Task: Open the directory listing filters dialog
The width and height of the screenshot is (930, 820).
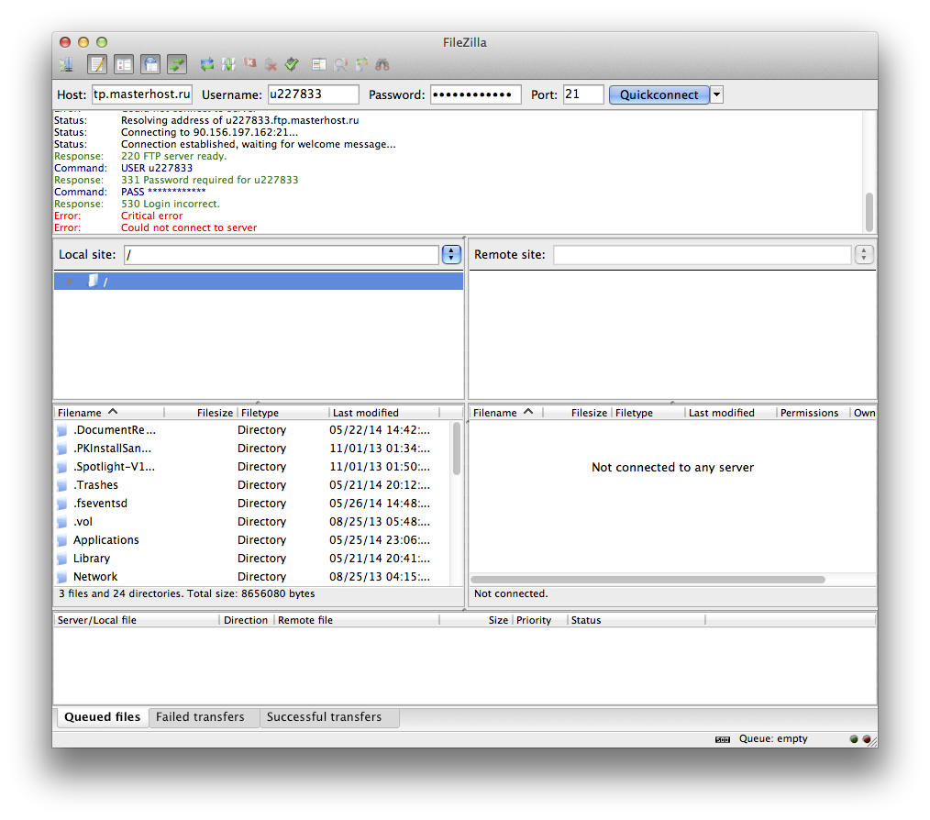Action: (x=319, y=64)
